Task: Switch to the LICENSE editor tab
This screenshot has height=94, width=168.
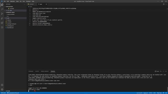Action: [x=31, y=4]
